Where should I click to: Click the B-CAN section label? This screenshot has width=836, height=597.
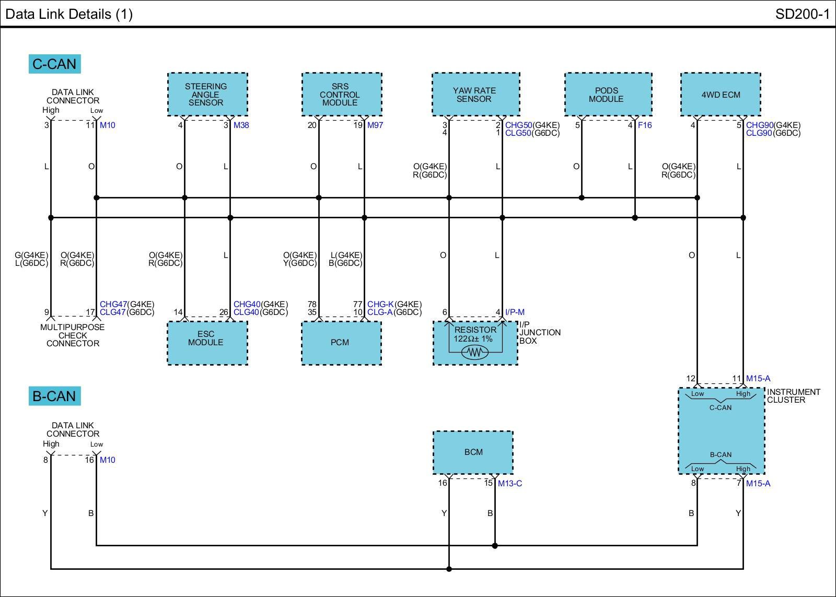(54, 396)
